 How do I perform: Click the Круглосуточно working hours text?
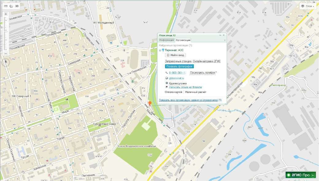click(x=178, y=84)
